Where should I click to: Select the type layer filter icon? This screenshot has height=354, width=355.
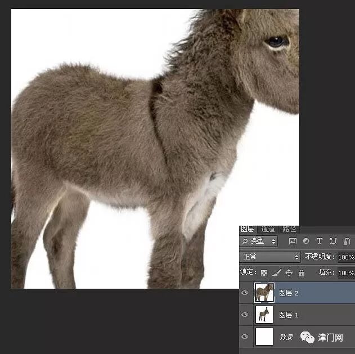pyautogui.click(x=319, y=241)
